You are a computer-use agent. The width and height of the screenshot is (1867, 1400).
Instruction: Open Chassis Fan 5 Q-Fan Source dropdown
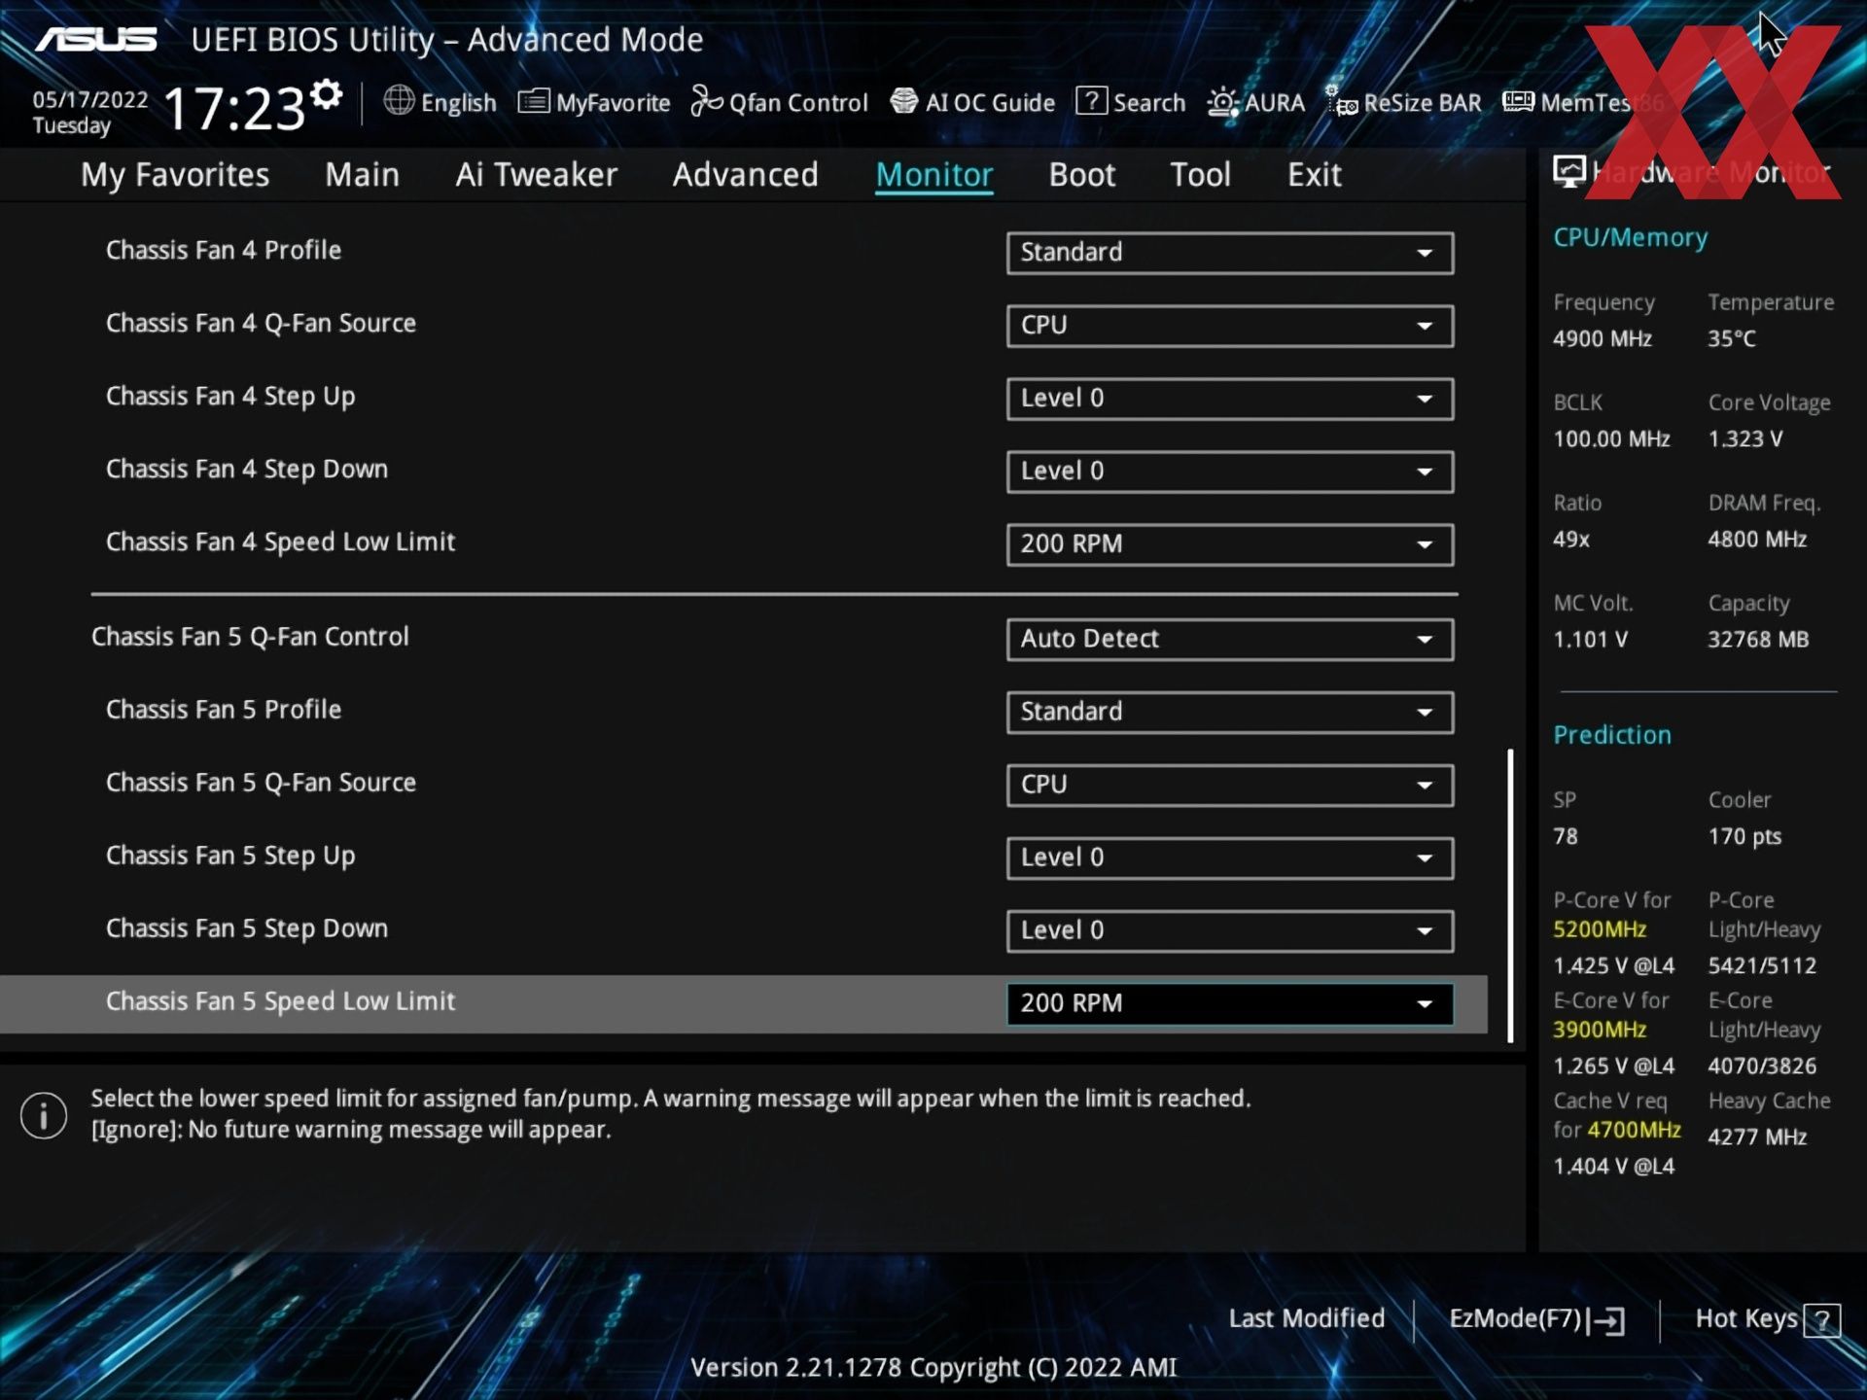pos(1230,786)
